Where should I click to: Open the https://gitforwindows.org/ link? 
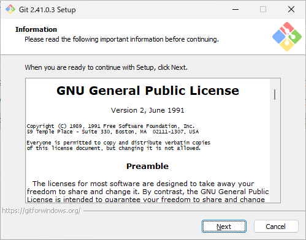42,211
